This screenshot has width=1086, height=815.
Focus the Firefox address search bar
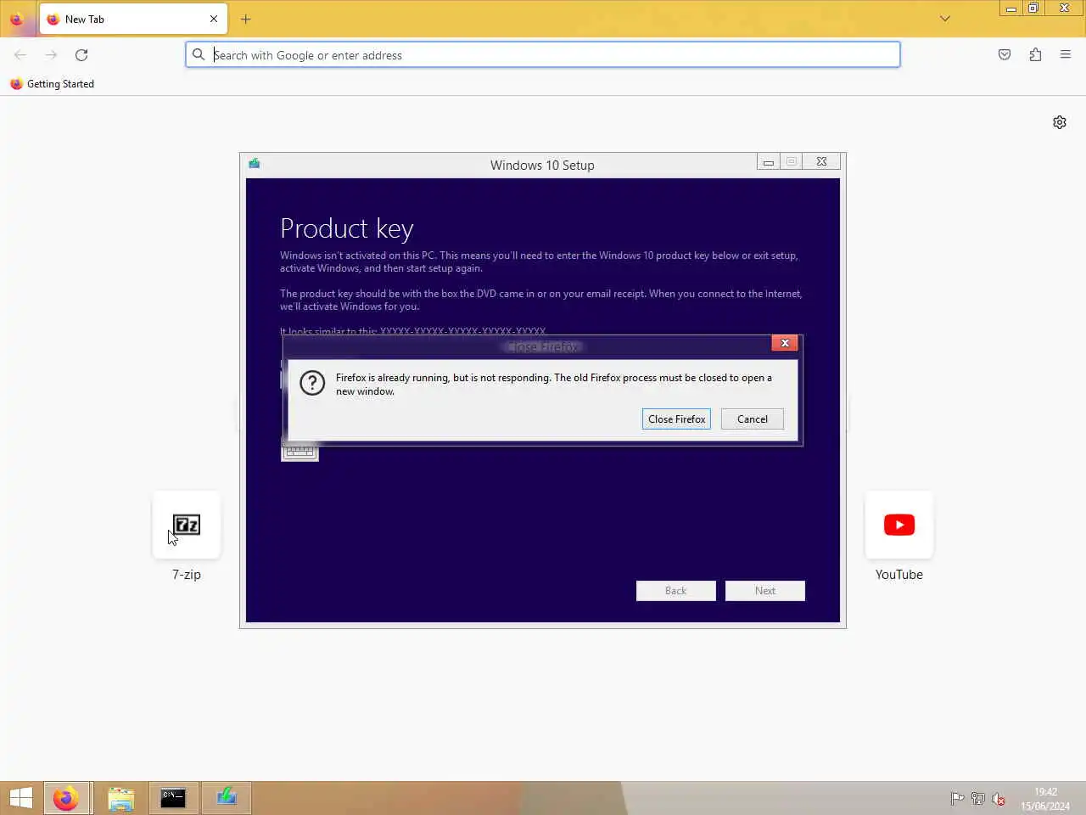coord(543,54)
